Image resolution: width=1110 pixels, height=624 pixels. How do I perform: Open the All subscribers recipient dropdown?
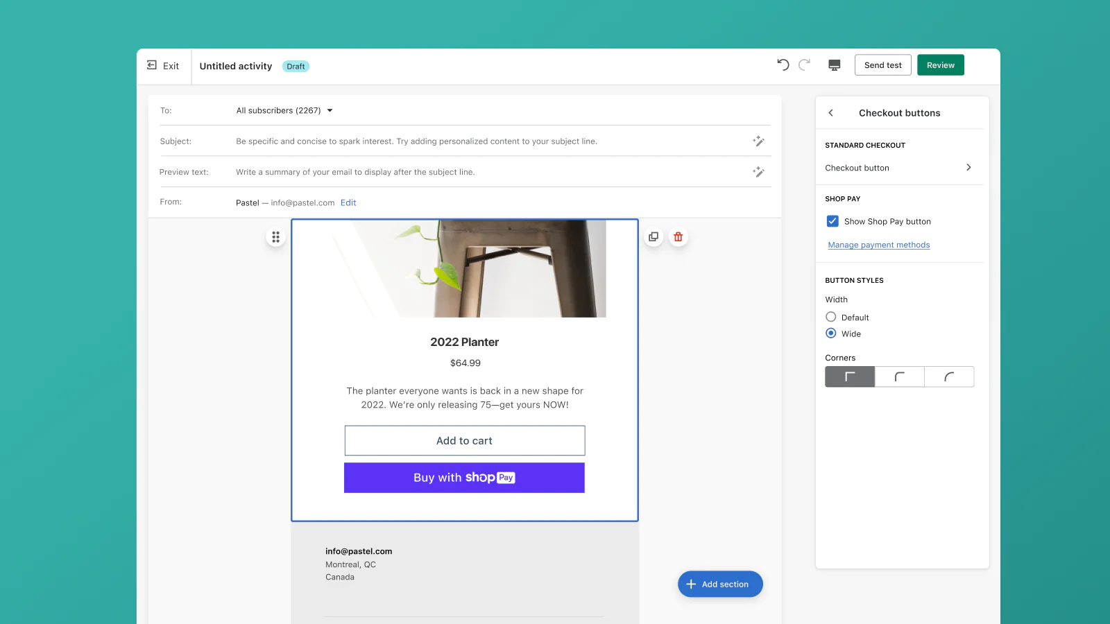(x=284, y=110)
